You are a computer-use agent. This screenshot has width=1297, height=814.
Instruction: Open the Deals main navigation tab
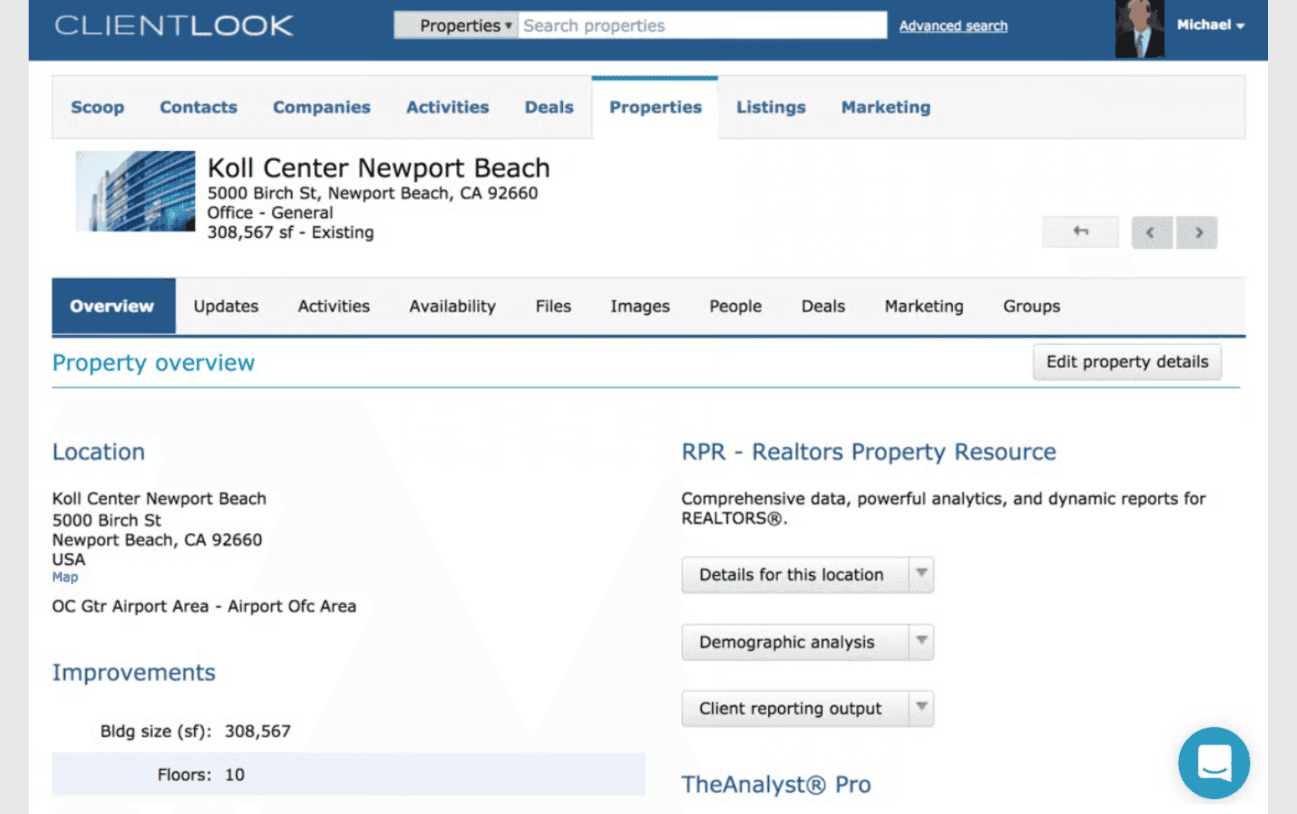click(549, 107)
